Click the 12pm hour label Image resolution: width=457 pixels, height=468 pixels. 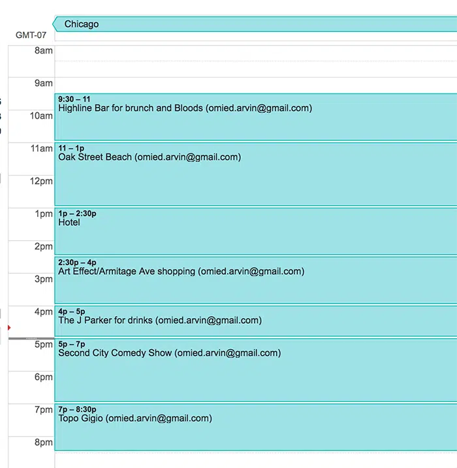click(41, 181)
